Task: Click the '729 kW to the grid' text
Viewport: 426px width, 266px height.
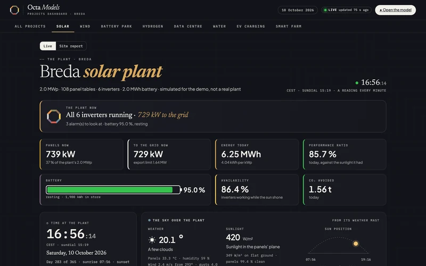Action: (163, 115)
